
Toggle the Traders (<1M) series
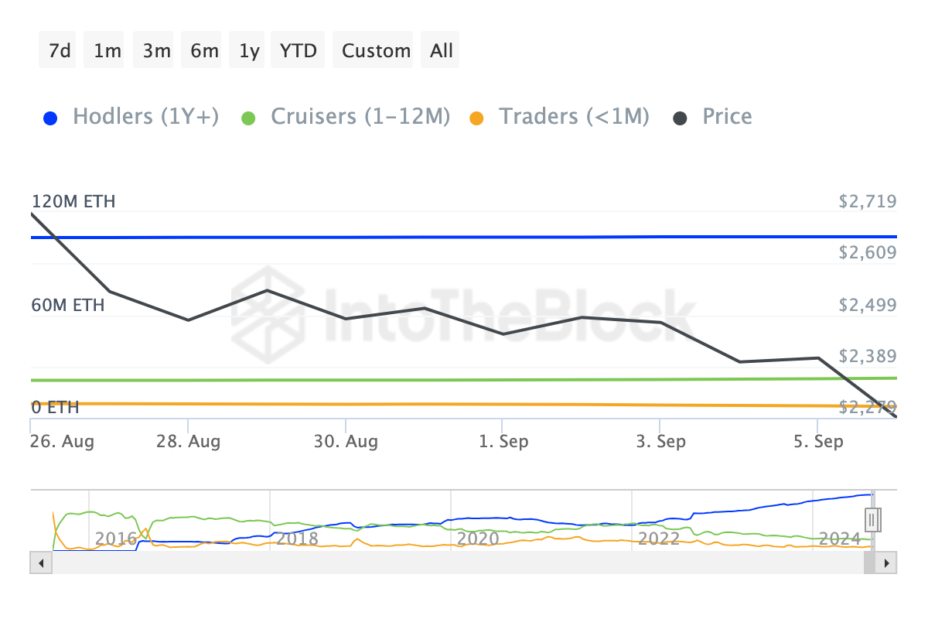[x=574, y=117]
